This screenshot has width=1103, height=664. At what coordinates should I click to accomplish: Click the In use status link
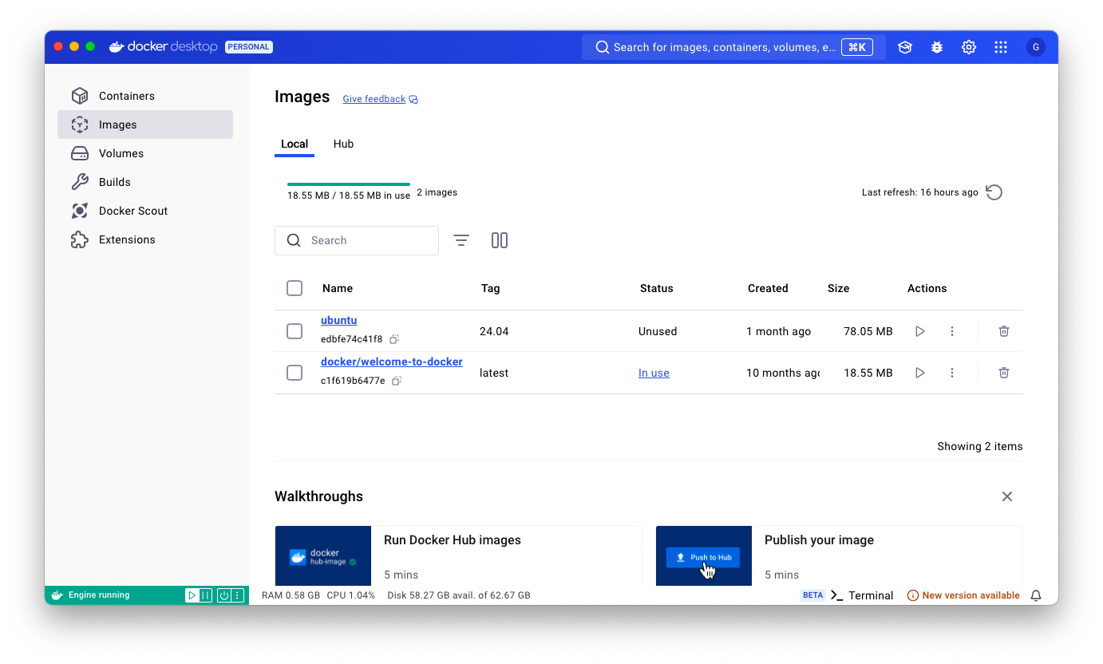(x=654, y=373)
